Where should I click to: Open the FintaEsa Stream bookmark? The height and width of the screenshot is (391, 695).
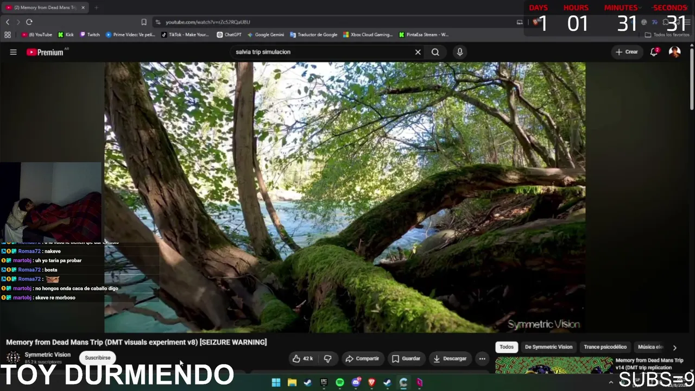tap(424, 35)
